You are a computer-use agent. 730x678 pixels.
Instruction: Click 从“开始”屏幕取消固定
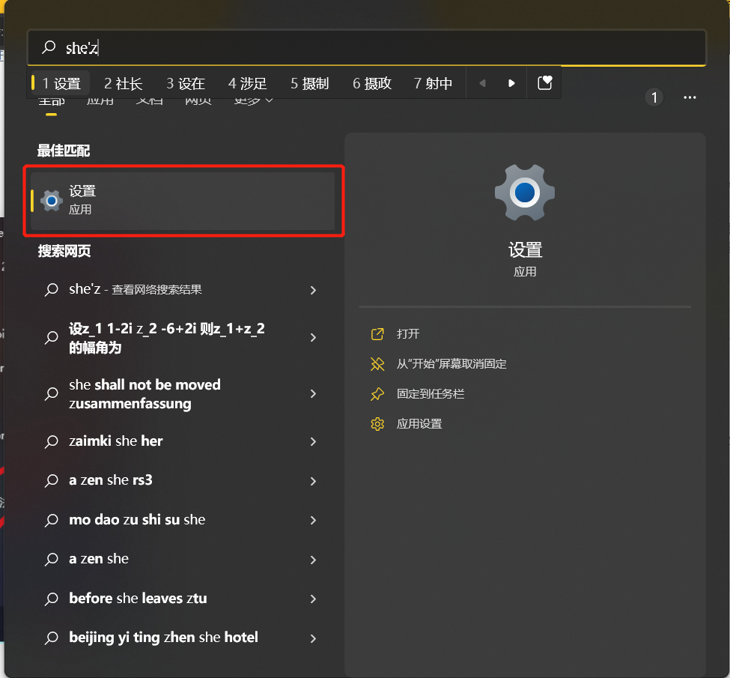(x=451, y=364)
